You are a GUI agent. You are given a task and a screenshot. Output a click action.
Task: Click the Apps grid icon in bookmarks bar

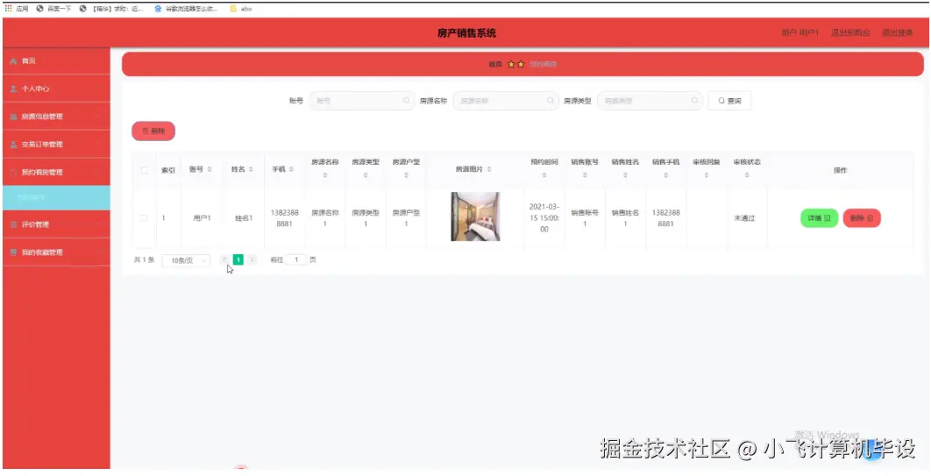pos(8,8)
